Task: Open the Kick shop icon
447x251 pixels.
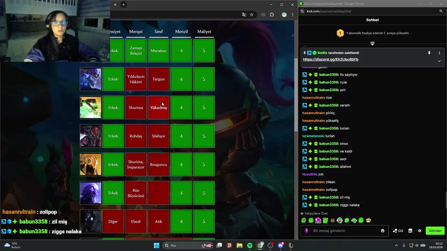Action: pyautogui.click(x=410, y=231)
